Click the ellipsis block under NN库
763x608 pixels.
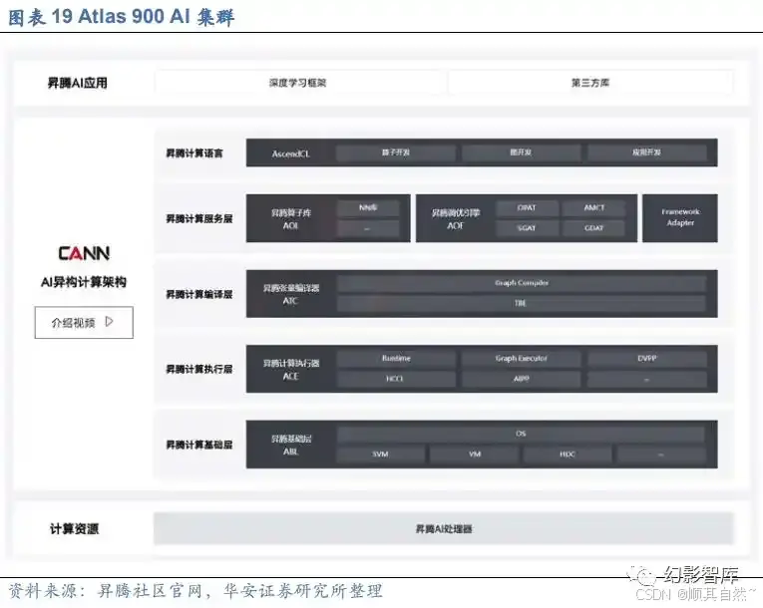click(x=368, y=228)
